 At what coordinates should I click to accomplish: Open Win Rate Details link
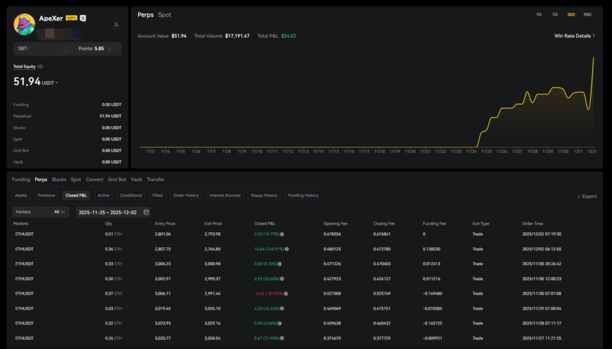pos(574,36)
